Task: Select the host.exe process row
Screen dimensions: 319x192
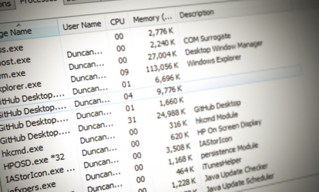Action: click(x=15, y=61)
